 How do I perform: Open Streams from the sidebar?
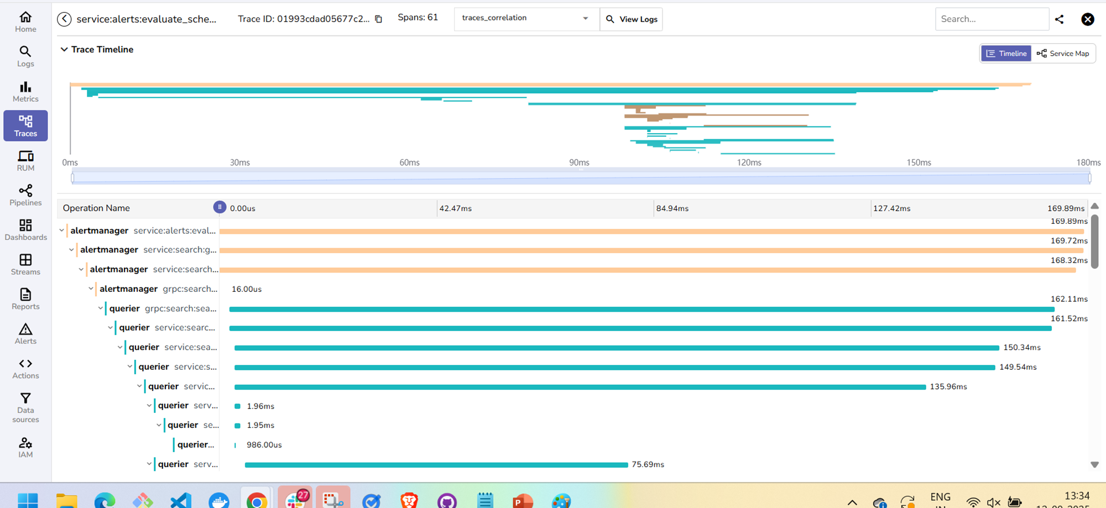click(25, 264)
